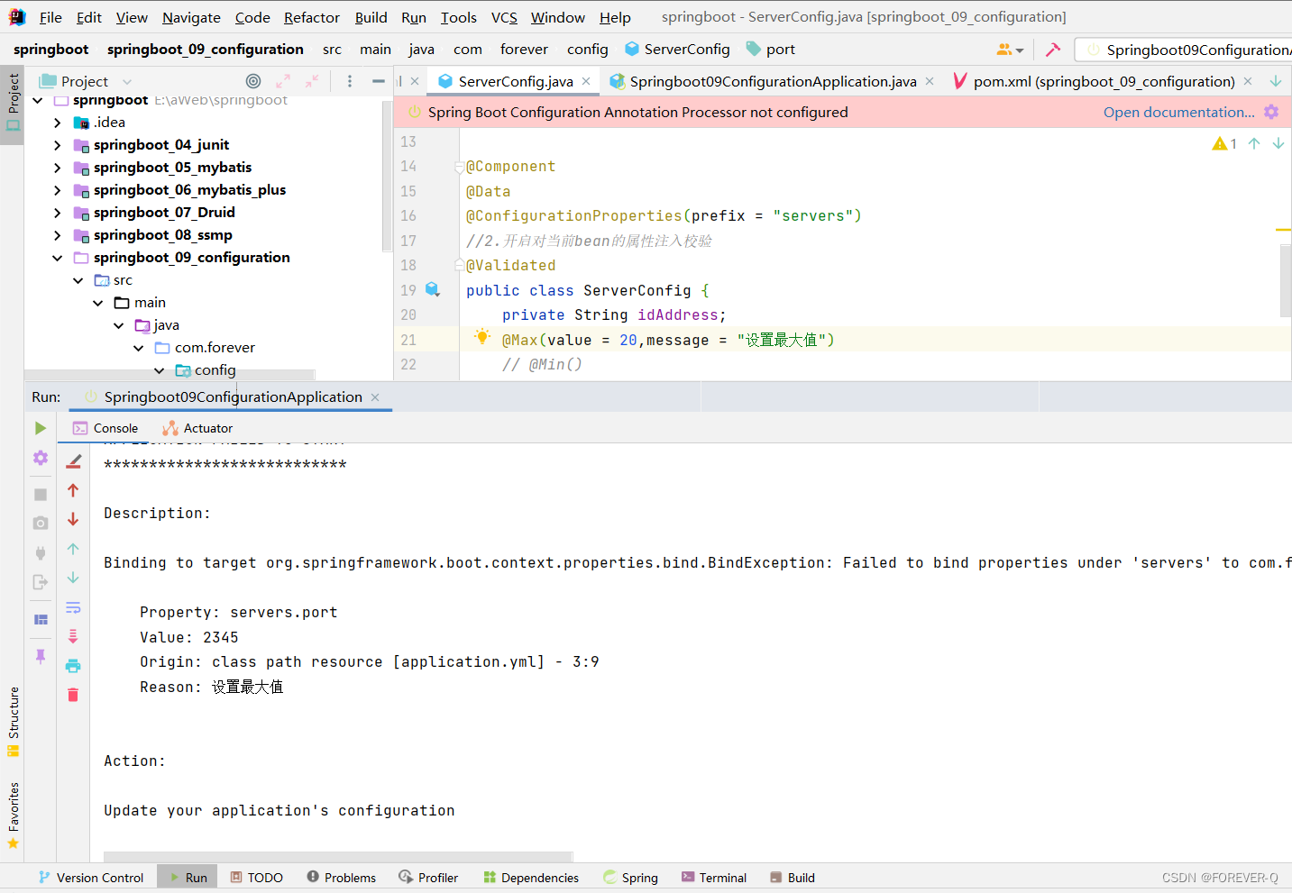Expand the springboot_05_mybatis folder
The height and width of the screenshot is (893, 1292).
(57, 167)
